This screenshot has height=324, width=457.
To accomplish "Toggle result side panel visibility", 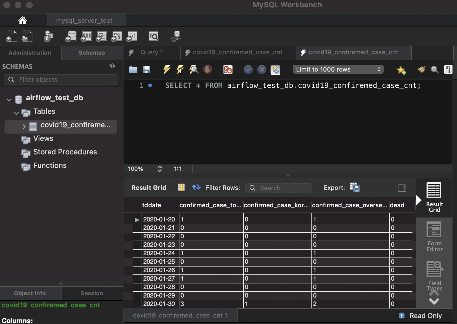I will [x=402, y=188].
